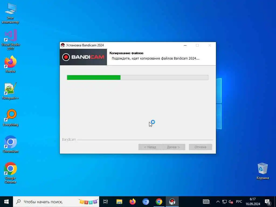Open Firefox from the taskbar
Viewport: 276px width, 207px height.
pyautogui.click(x=132, y=202)
